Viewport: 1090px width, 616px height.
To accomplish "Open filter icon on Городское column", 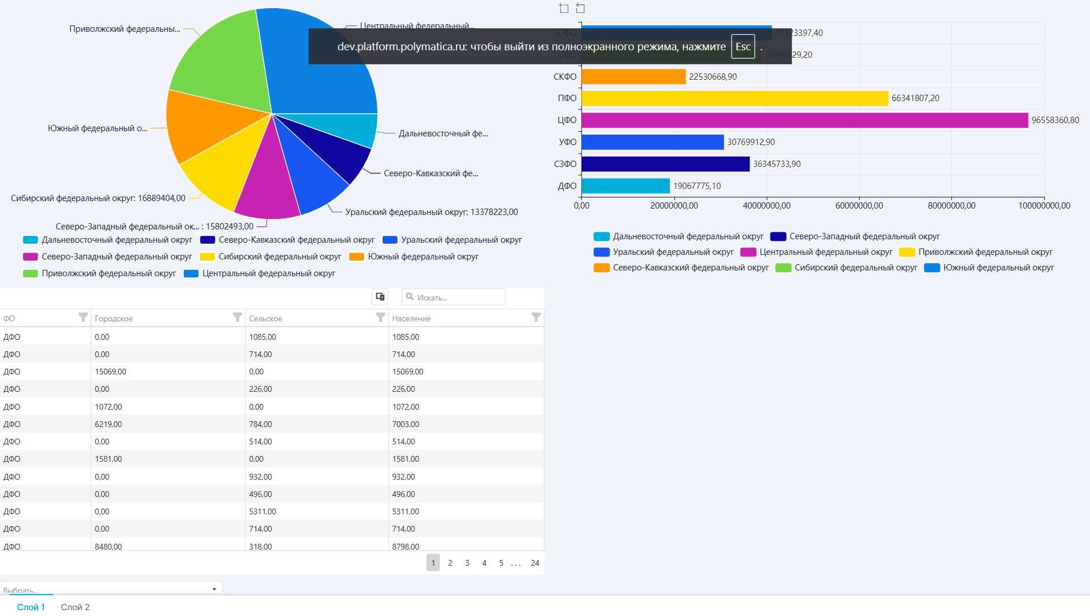I will [x=237, y=317].
